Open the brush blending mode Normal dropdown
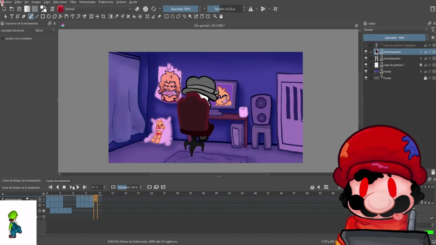The height and width of the screenshot is (245, 436). coord(97,9)
